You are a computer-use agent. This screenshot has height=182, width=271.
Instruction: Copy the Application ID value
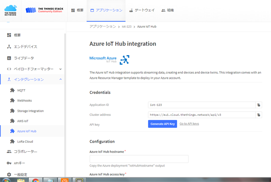click(258, 105)
